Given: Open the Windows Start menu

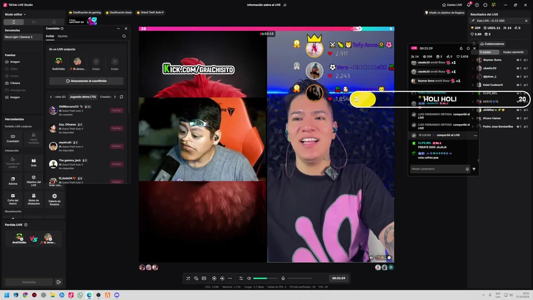Looking at the screenshot, I should [x=7, y=295].
